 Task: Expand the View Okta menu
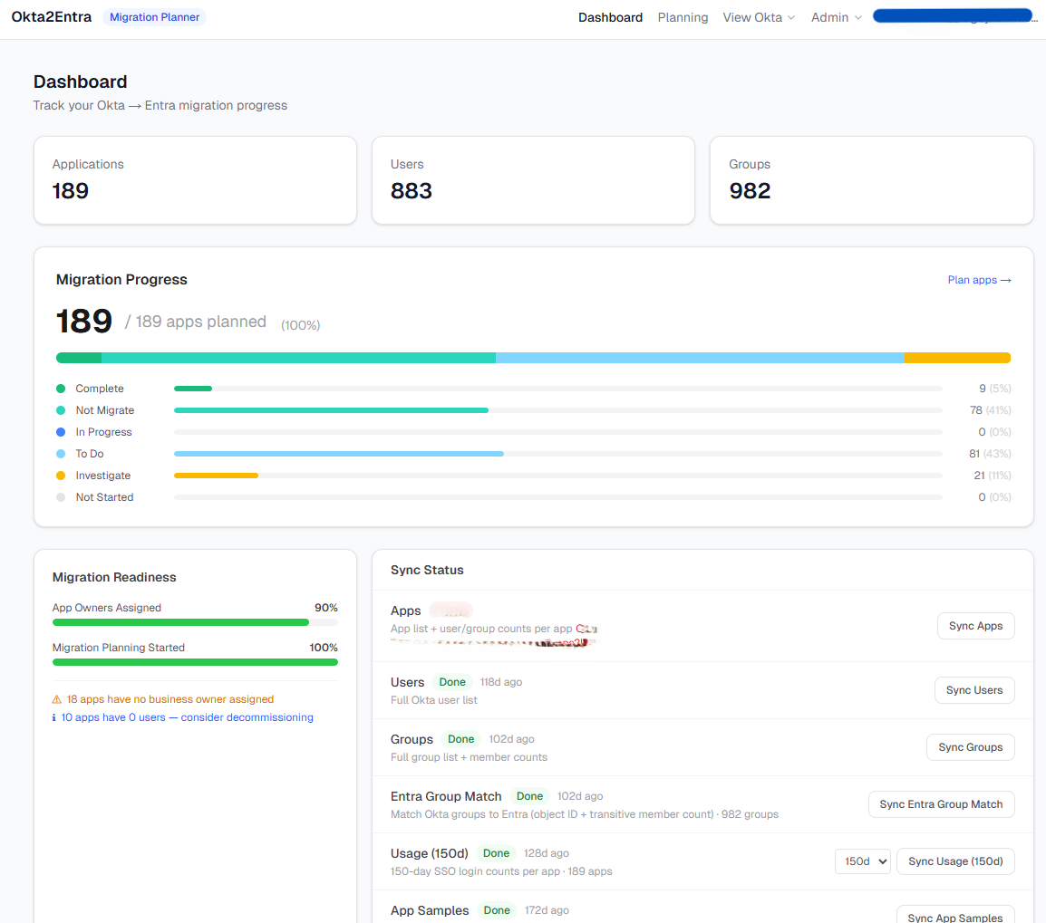coord(759,17)
